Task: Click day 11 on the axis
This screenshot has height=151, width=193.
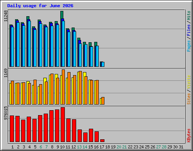Action: [68, 147]
